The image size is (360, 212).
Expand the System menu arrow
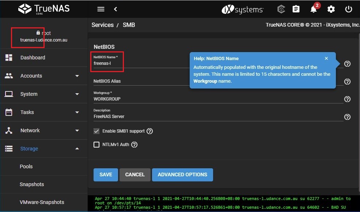(77, 94)
